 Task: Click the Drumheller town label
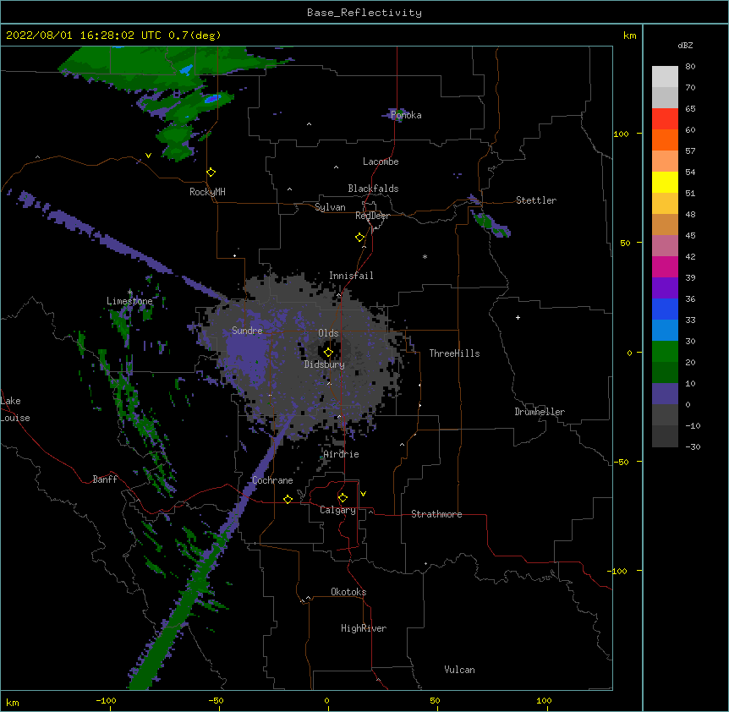click(540, 412)
